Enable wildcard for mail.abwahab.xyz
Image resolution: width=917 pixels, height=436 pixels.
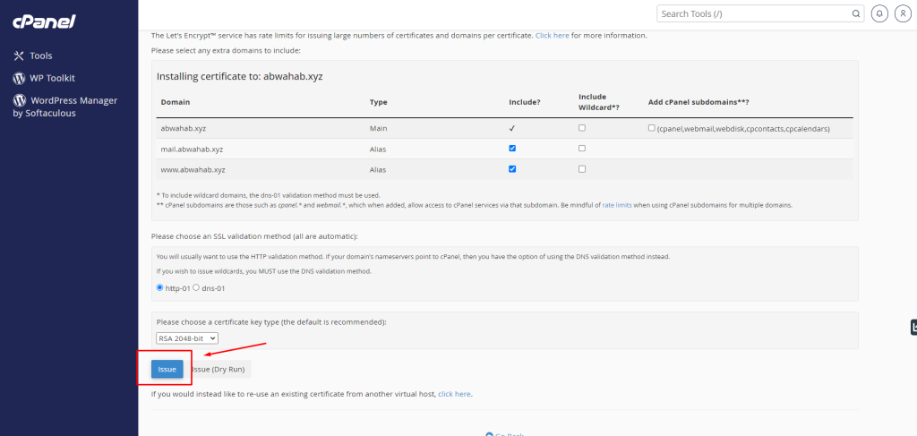pyautogui.click(x=582, y=149)
